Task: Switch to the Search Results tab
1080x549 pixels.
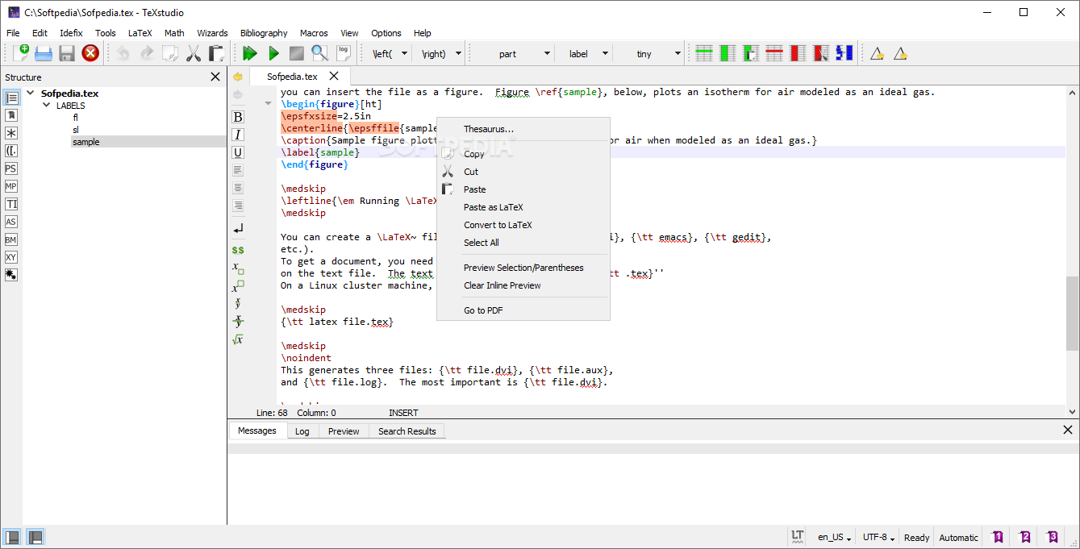Action: (407, 431)
